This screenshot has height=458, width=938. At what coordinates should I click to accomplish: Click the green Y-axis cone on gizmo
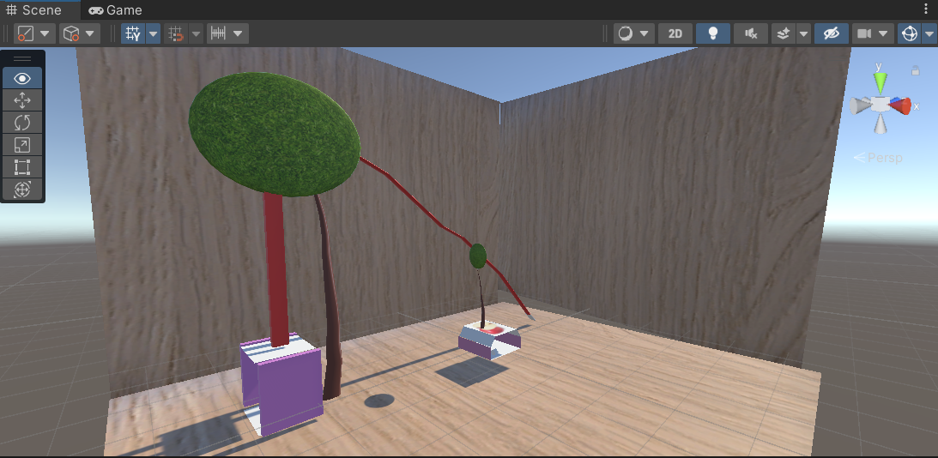tap(879, 81)
